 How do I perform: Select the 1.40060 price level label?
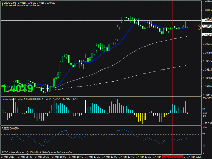(x=207, y=35)
